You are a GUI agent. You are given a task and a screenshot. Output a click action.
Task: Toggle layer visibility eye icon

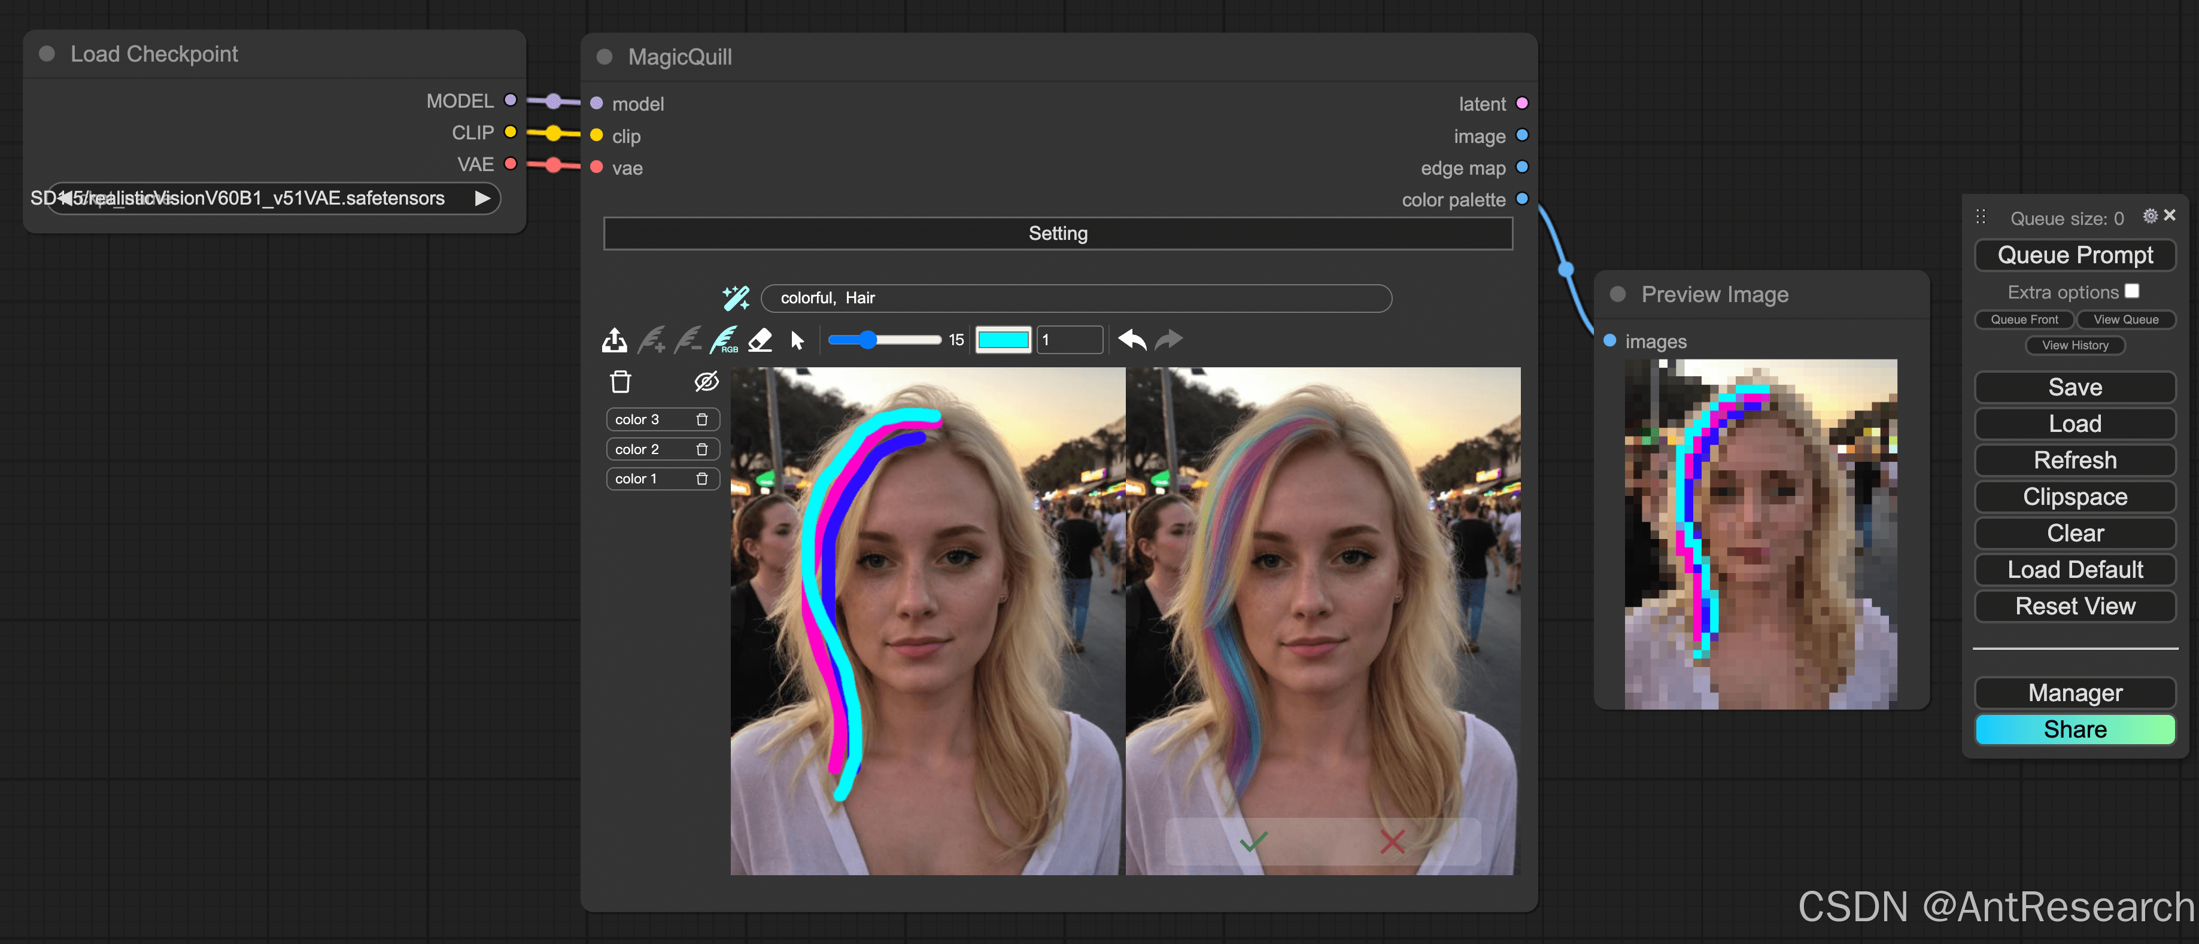click(706, 382)
